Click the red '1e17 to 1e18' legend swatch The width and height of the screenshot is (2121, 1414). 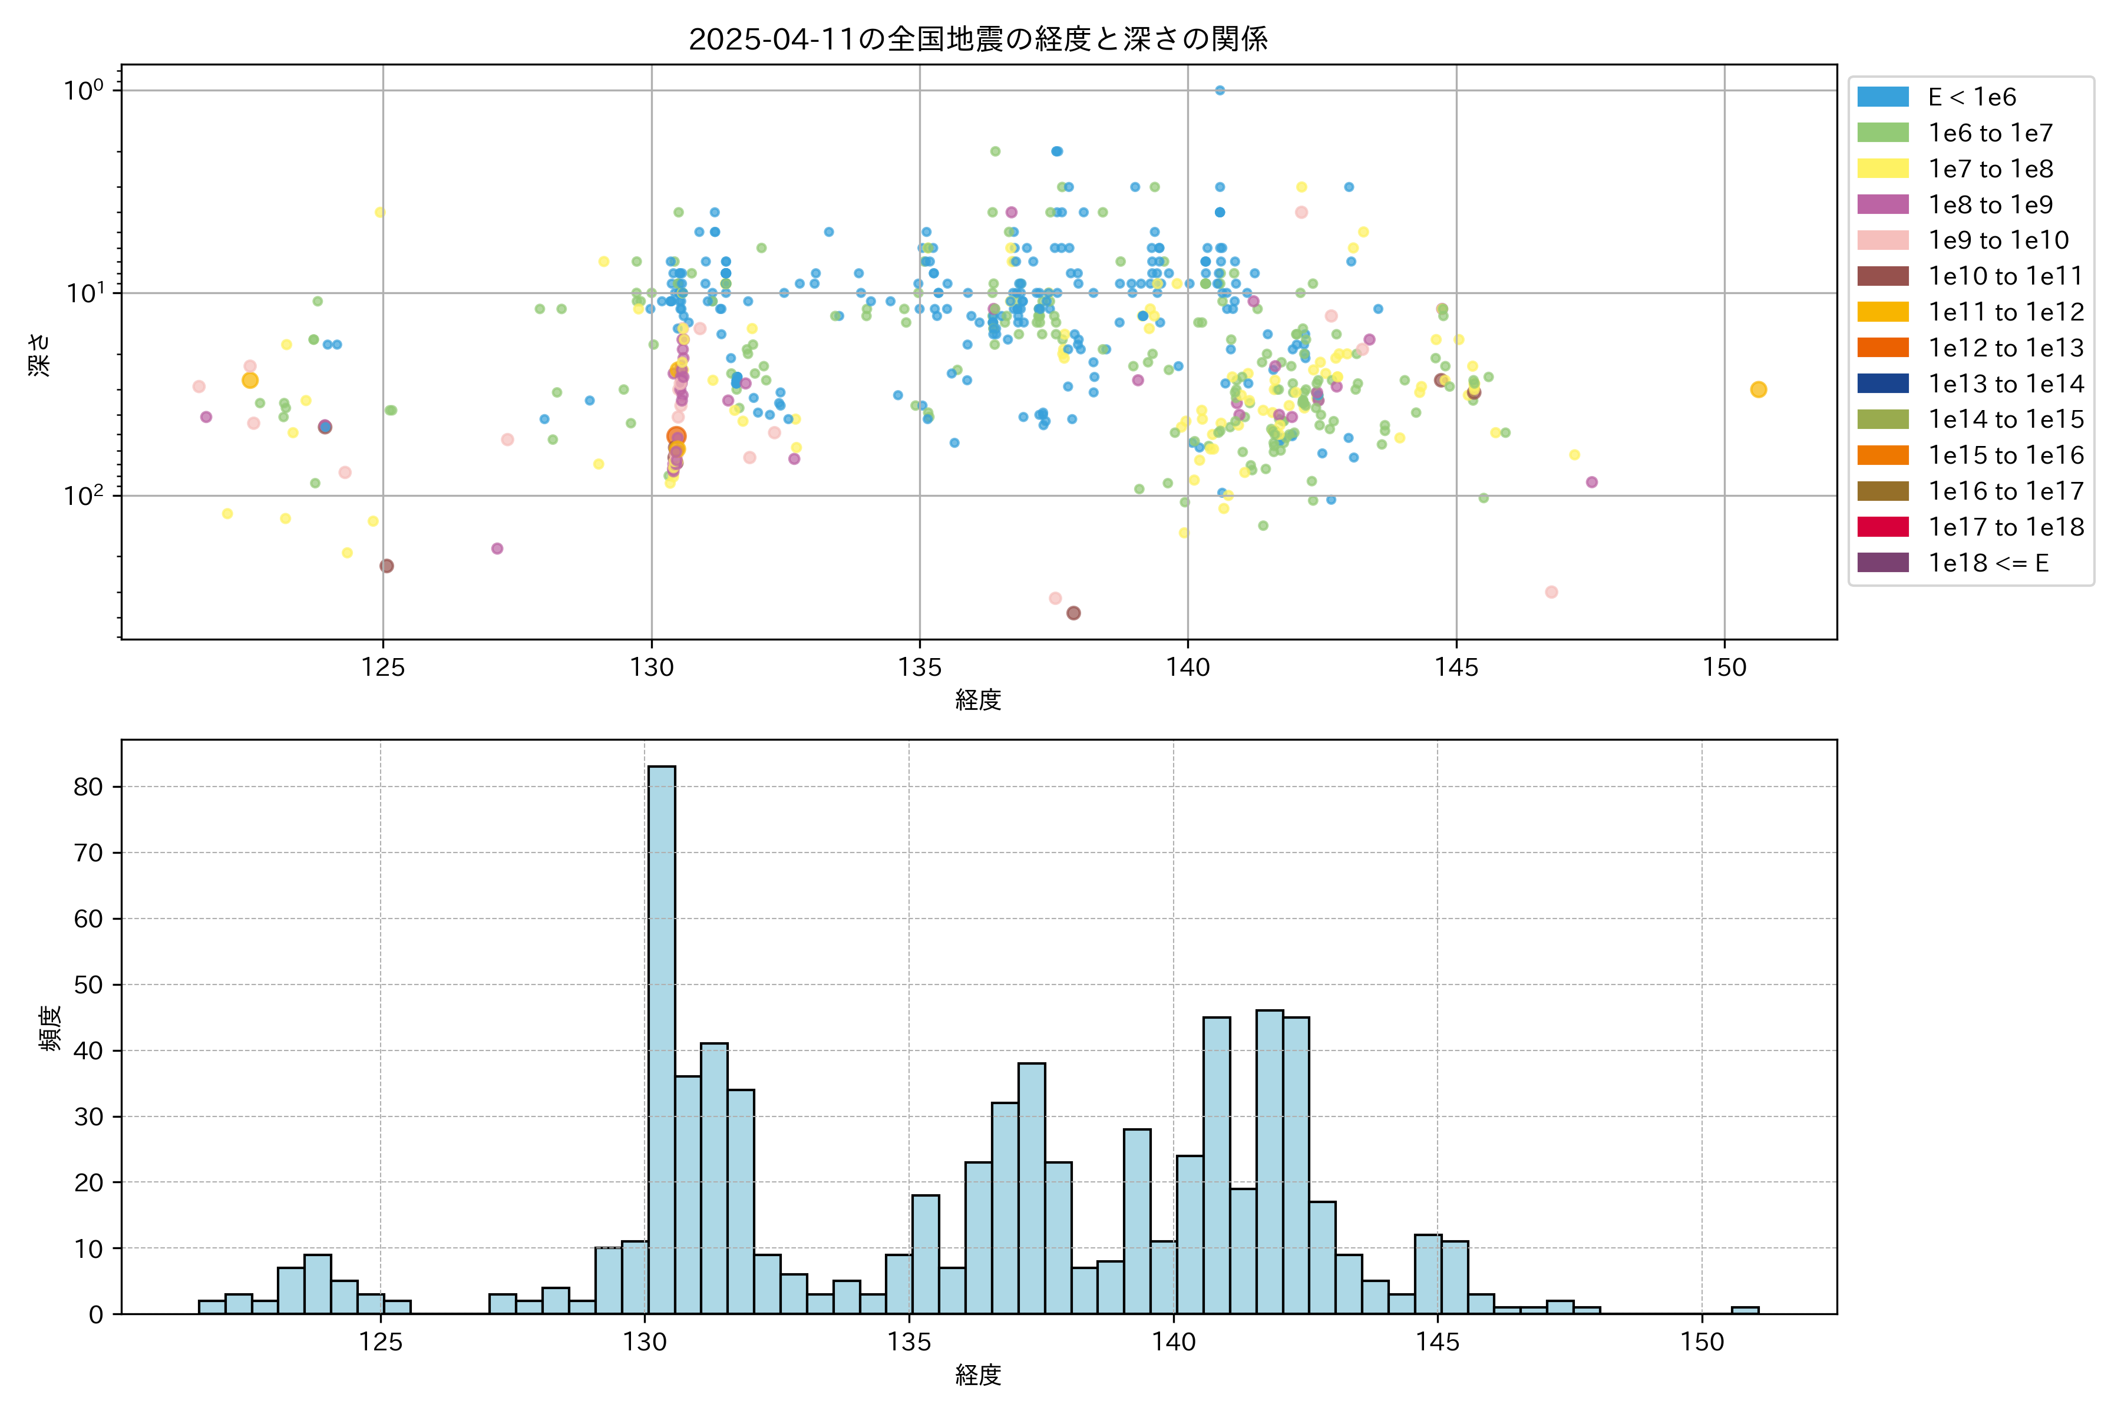(1882, 527)
